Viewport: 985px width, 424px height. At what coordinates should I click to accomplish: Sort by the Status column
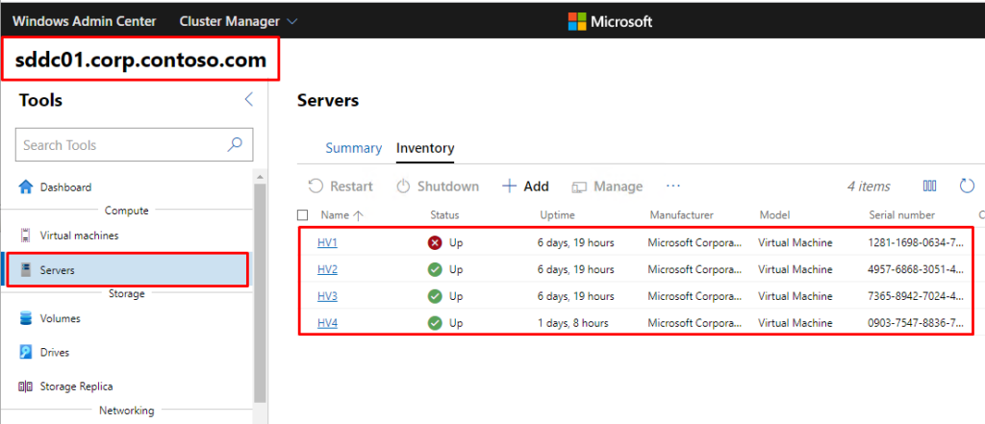click(444, 214)
